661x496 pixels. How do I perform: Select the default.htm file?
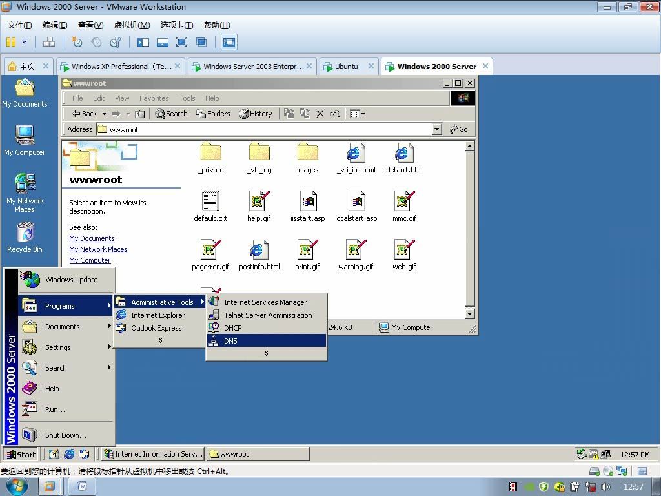click(x=404, y=158)
